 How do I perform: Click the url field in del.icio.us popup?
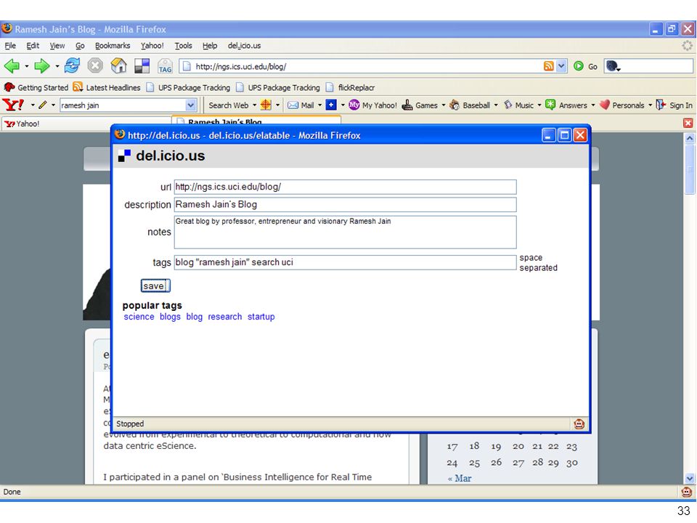click(x=345, y=187)
